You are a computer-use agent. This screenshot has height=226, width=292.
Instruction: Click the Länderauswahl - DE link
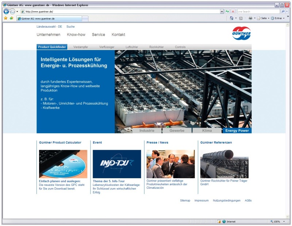coord(49,27)
